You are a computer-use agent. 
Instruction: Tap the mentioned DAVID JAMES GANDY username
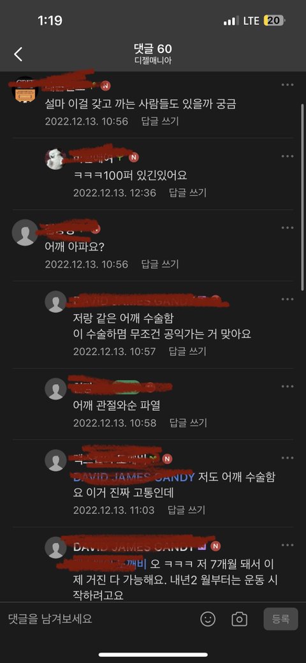pyautogui.click(x=134, y=477)
